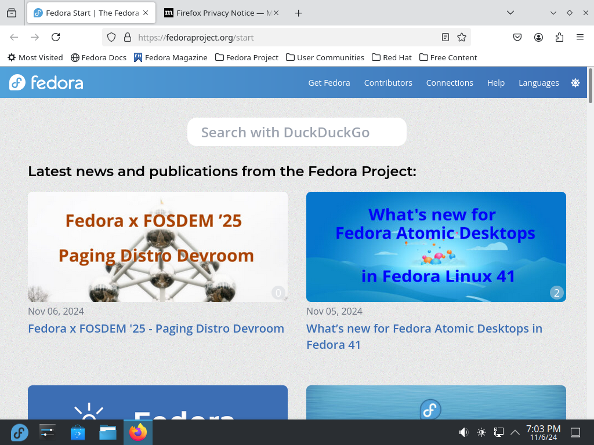The image size is (594, 445).
Task: Select Firefox in the taskbar
Action: [x=138, y=432]
